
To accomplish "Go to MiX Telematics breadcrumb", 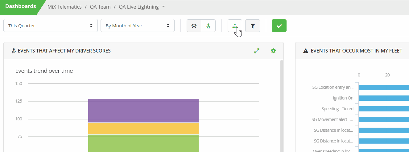I will point(64,7).
